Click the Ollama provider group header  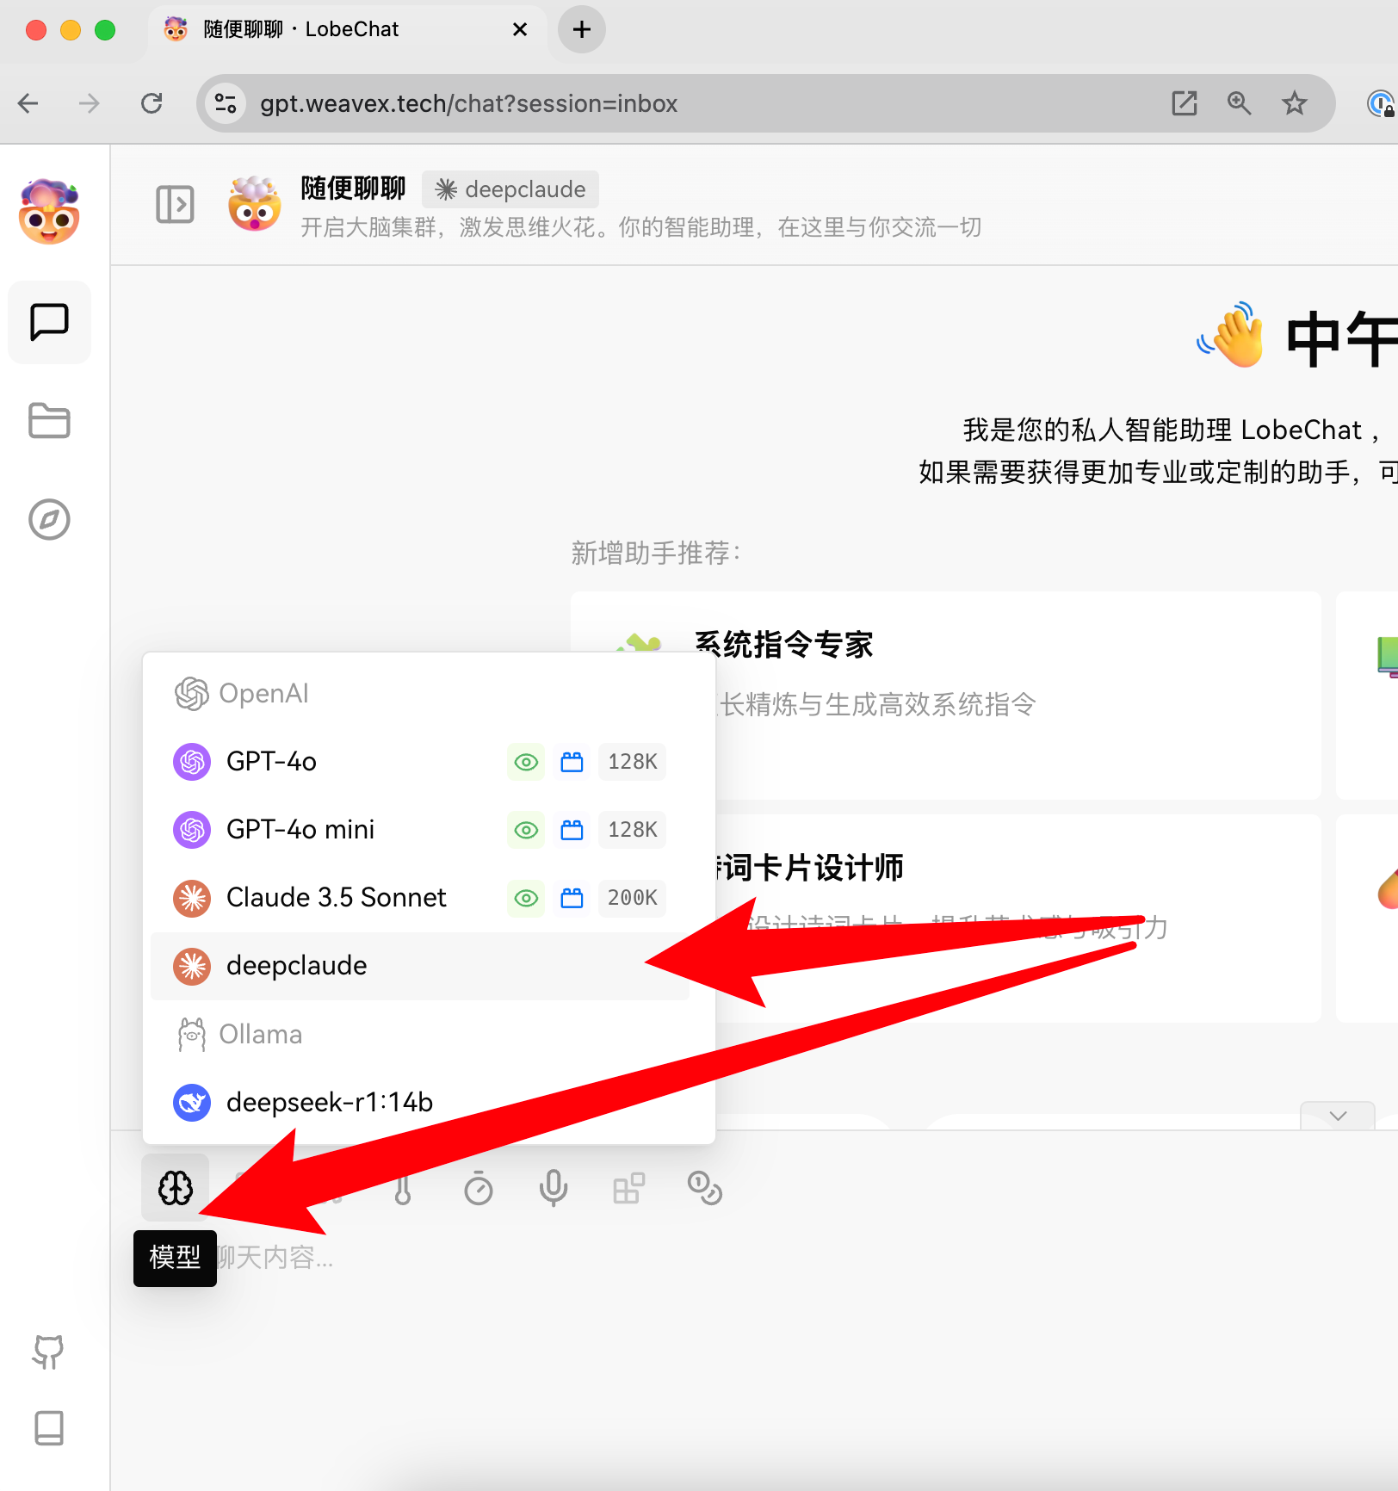pyautogui.click(x=238, y=1034)
